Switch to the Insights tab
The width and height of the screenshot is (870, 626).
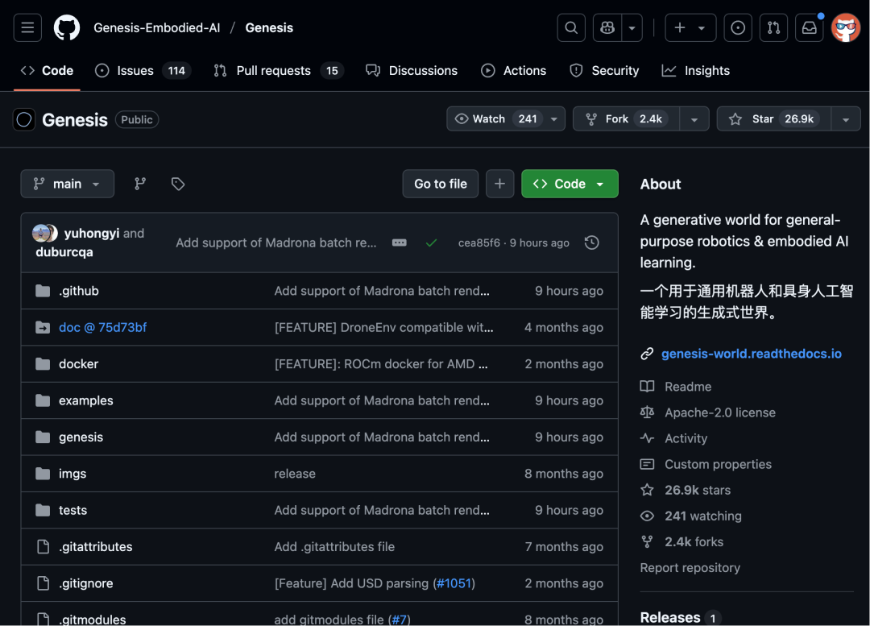click(x=696, y=70)
